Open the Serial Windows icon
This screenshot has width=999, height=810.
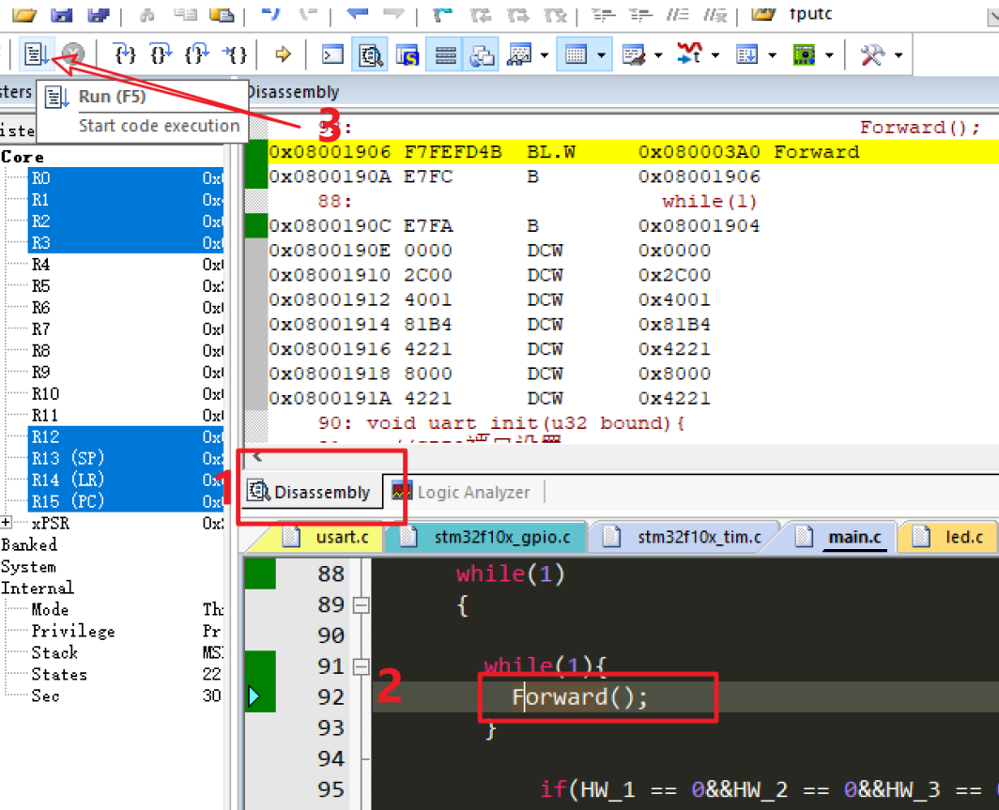point(634,54)
